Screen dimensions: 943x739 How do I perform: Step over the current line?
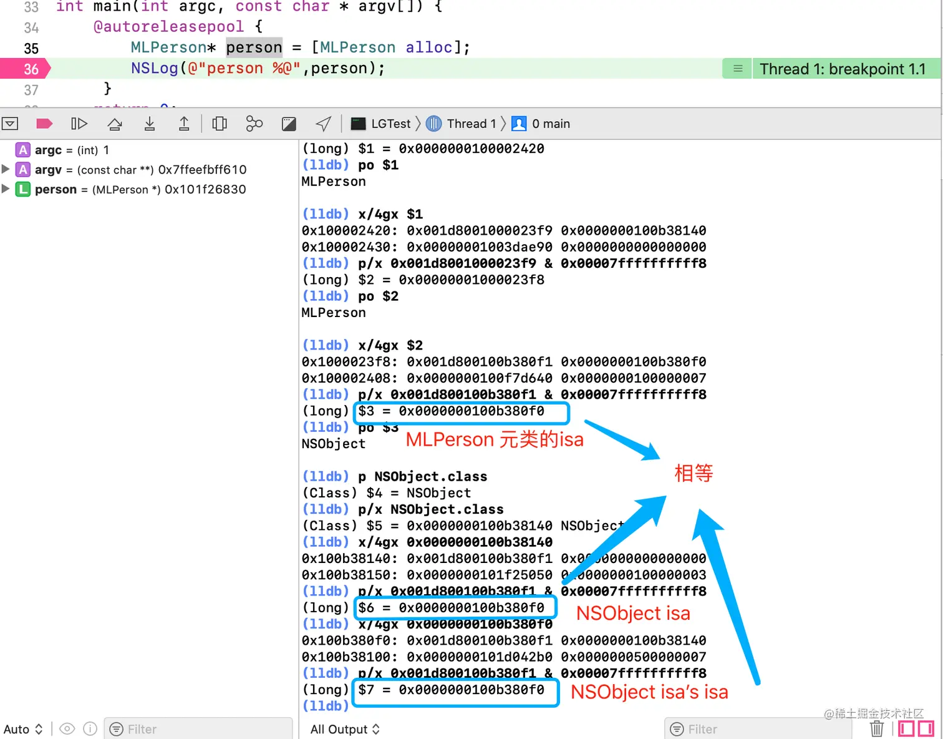(115, 124)
